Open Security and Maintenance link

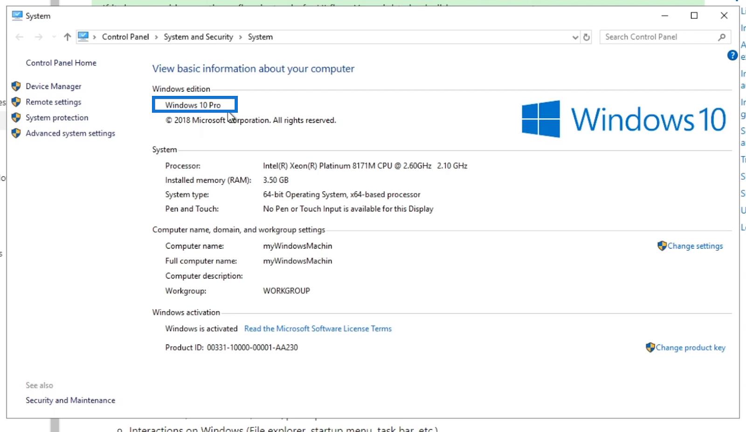(70, 400)
